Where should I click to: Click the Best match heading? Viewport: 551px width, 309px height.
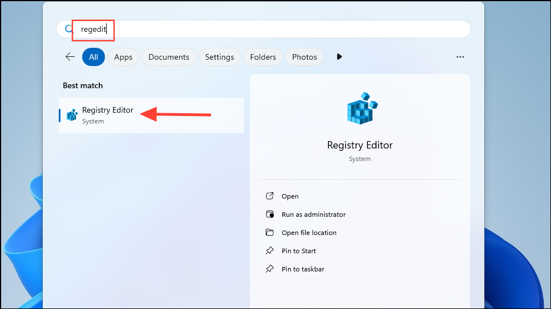(x=83, y=85)
